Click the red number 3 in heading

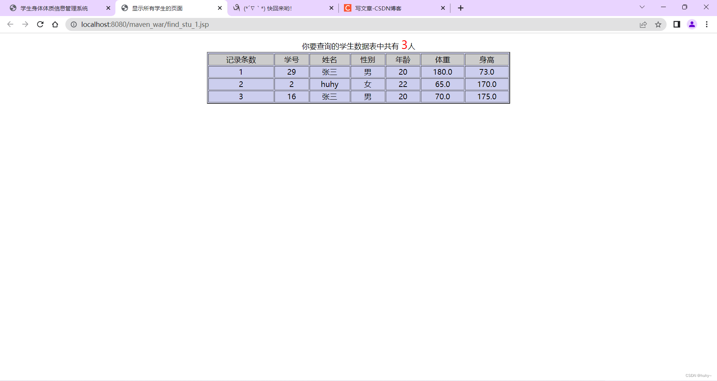tap(404, 45)
